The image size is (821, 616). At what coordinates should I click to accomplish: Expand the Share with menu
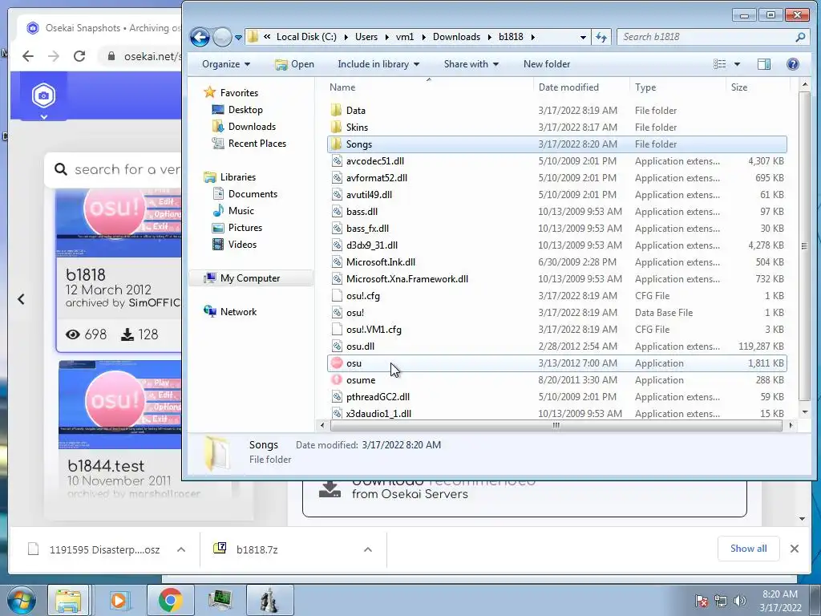click(471, 64)
